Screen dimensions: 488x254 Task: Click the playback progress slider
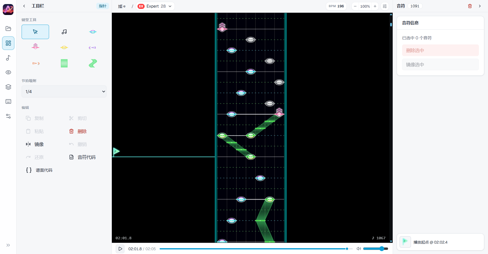point(256,249)
